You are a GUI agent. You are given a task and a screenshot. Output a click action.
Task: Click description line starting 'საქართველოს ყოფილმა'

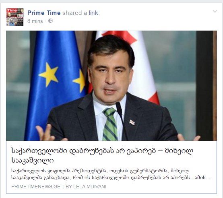(x=100, y=171)
